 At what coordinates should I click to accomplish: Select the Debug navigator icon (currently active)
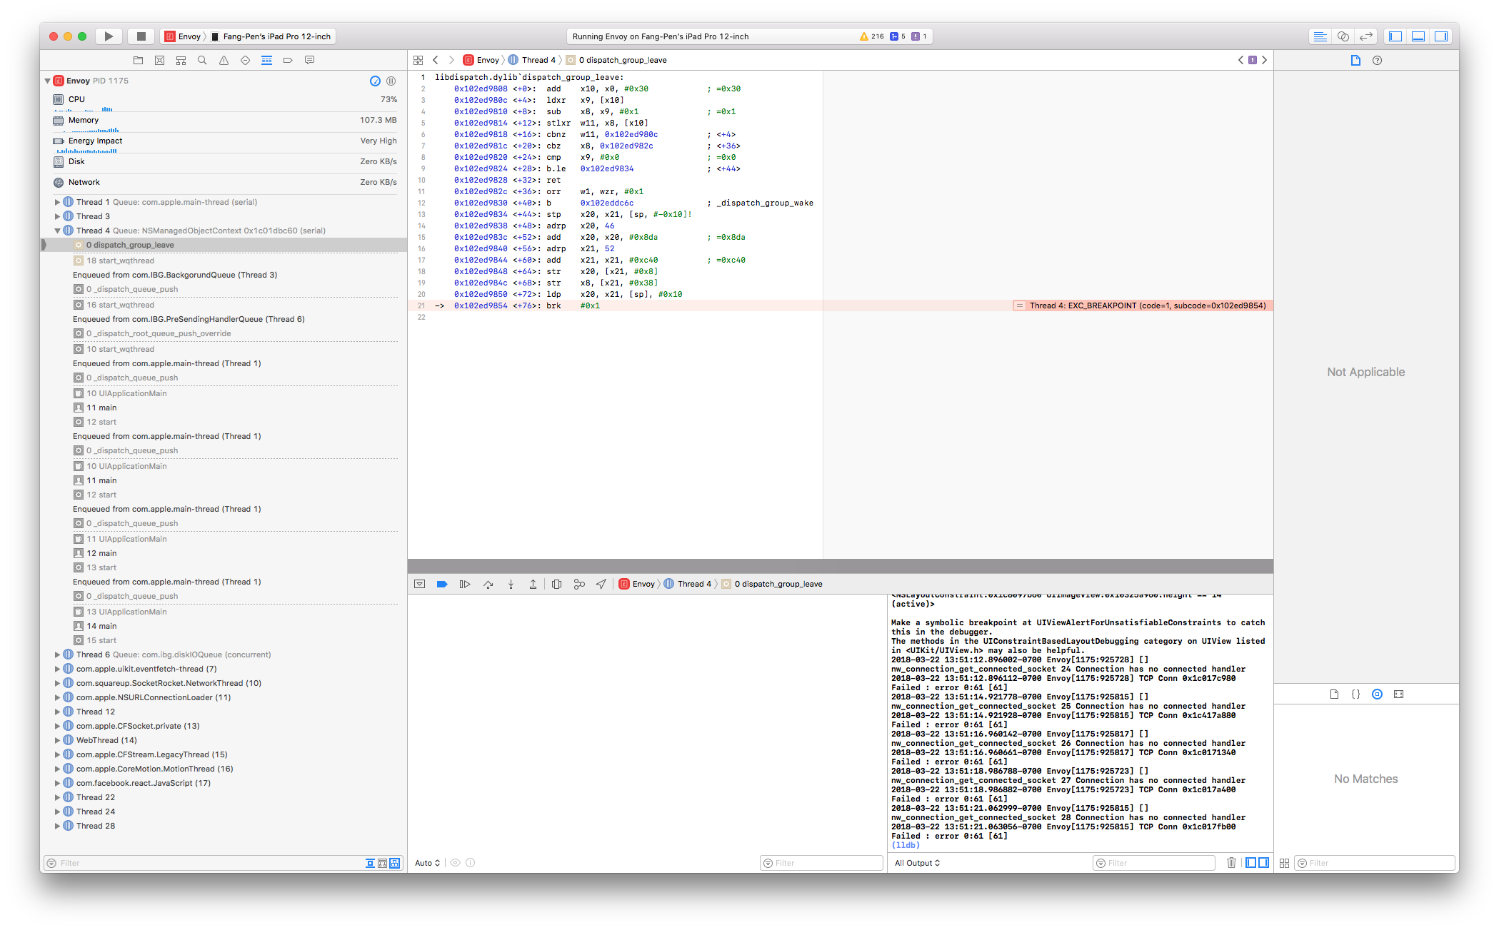tap(266, 60)
